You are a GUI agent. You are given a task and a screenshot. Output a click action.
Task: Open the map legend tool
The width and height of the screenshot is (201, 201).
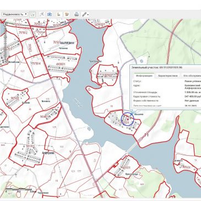tap(59, 14)
